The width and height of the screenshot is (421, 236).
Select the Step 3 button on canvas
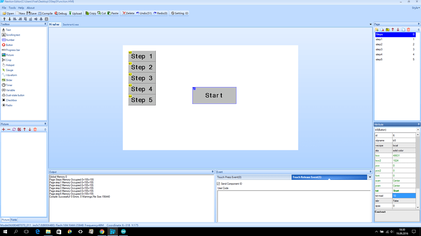pyautogui.click(x=142, y=78)
